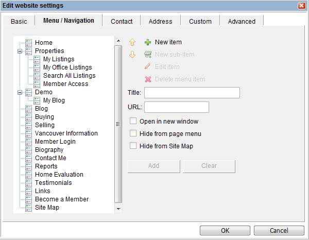309x240 pixels.
Task: Click the pencil Edit item icon
Action: tap(148, 66)
